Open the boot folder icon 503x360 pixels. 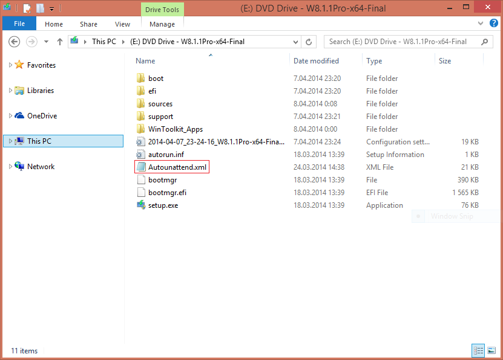[x=140, y=78]
